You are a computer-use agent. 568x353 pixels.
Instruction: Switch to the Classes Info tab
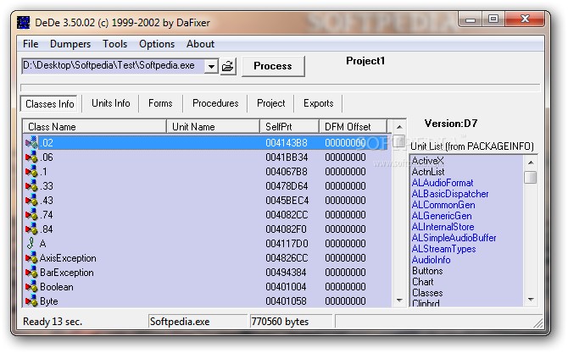tap(50, 104)
